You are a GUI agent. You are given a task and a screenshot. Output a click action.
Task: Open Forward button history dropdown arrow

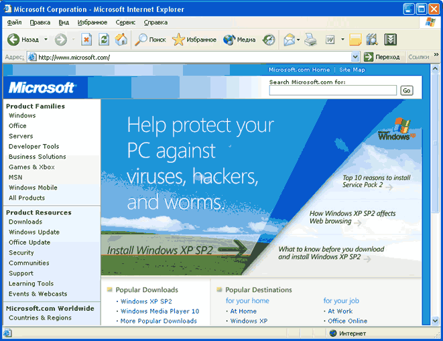[73, 40]
